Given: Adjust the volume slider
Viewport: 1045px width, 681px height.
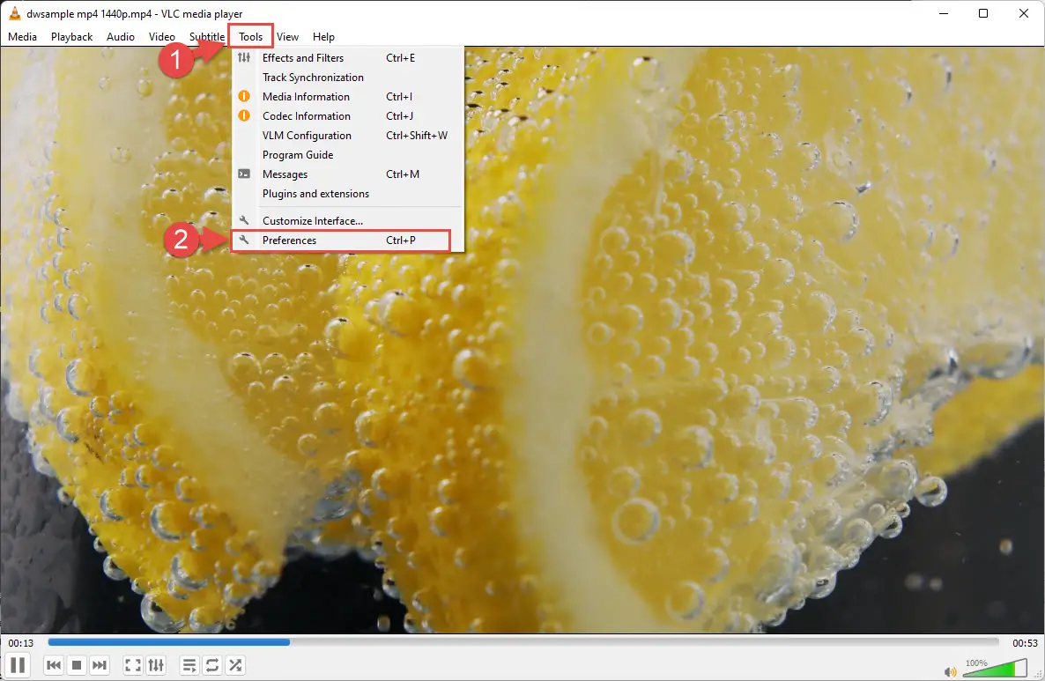Looking at the screenshot, I should (x=995, y=668).
